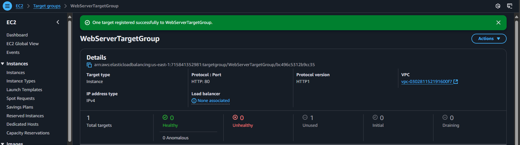Screen dimensions: 520x145
Task: Go to EC2 in the breadcrumb
Action: point(19,6)
